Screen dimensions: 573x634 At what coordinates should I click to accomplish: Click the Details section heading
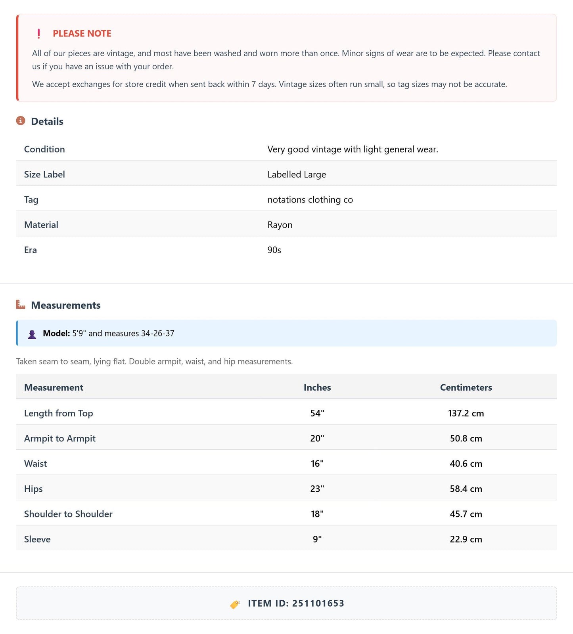pos(47,121)
